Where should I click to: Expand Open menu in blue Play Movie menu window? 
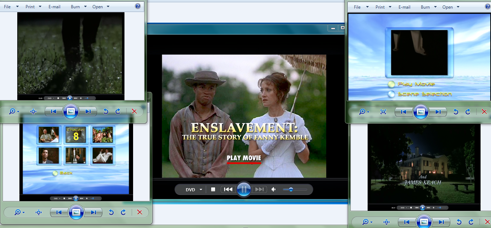pyautogui.click(x=451, y=7)
